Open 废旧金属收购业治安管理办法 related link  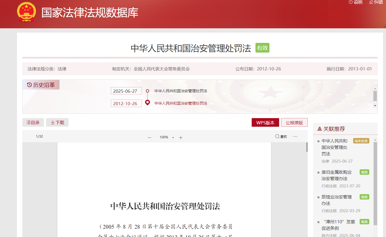[336, 175]
